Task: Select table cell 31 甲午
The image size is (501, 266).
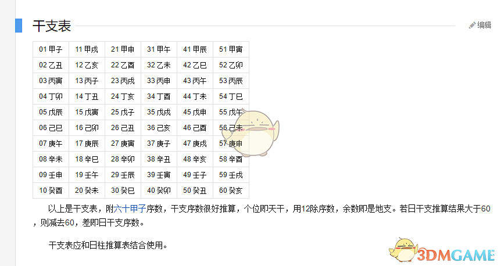Action: pos(159,49)
